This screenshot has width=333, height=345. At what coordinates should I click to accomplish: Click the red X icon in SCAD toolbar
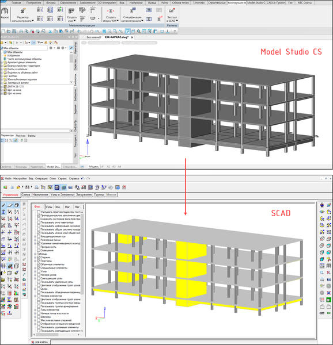[124, 187]
